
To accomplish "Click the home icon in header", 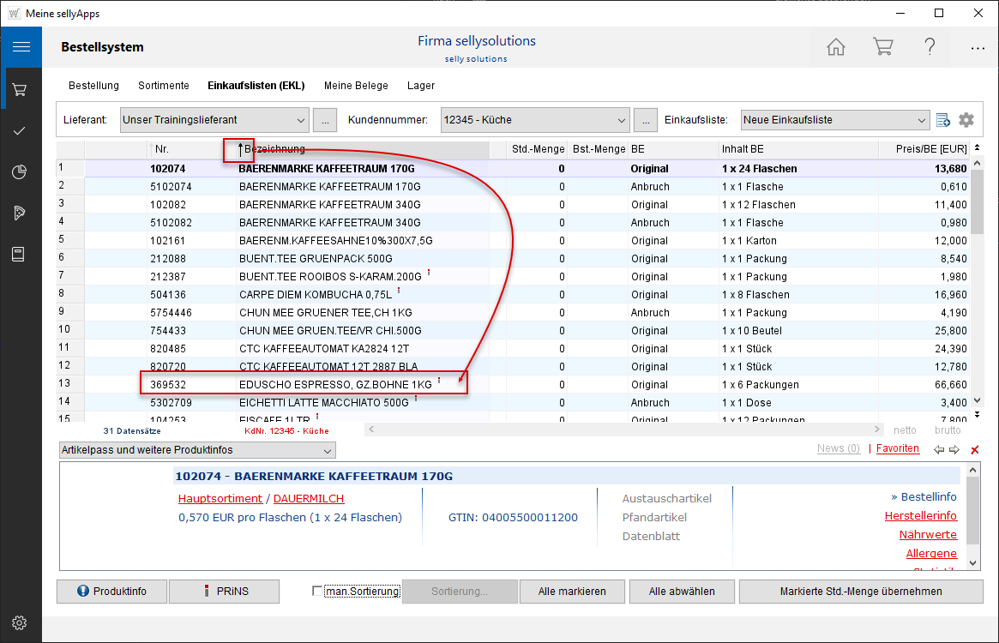I will [835, 47].
